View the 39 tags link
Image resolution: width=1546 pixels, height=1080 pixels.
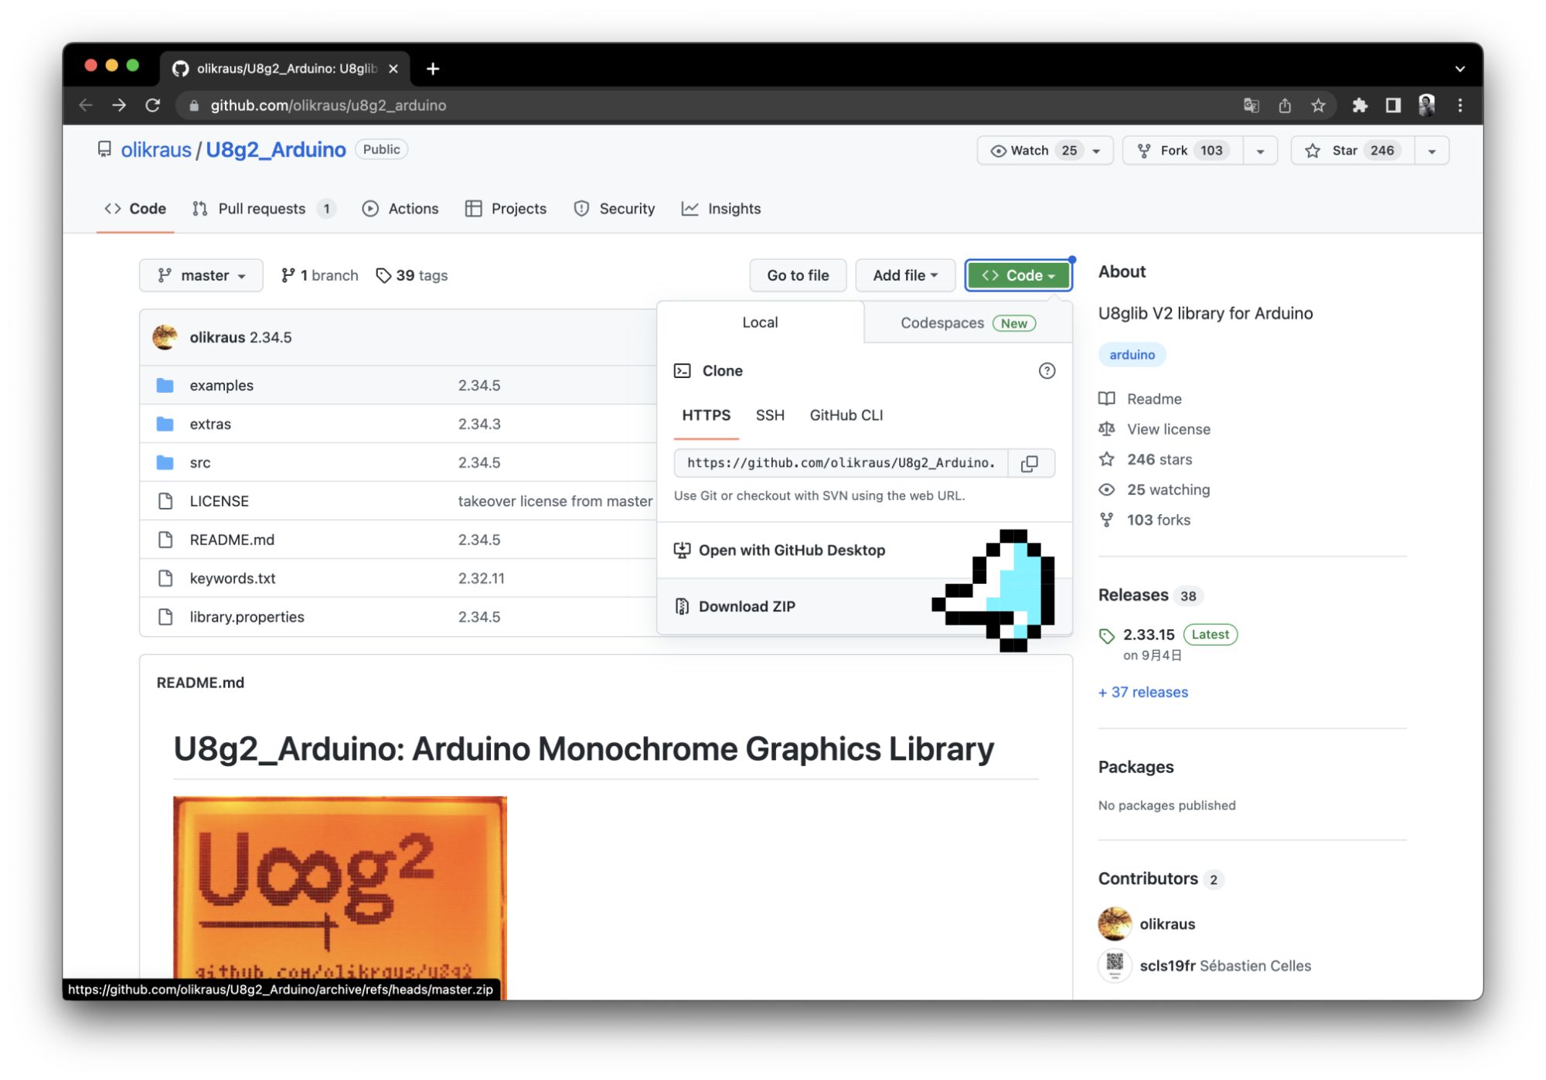pos(412,275)
